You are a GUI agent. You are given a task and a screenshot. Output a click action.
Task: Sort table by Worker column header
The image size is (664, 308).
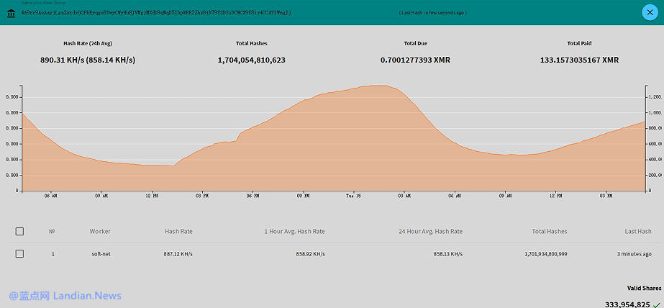coord(100,231)
